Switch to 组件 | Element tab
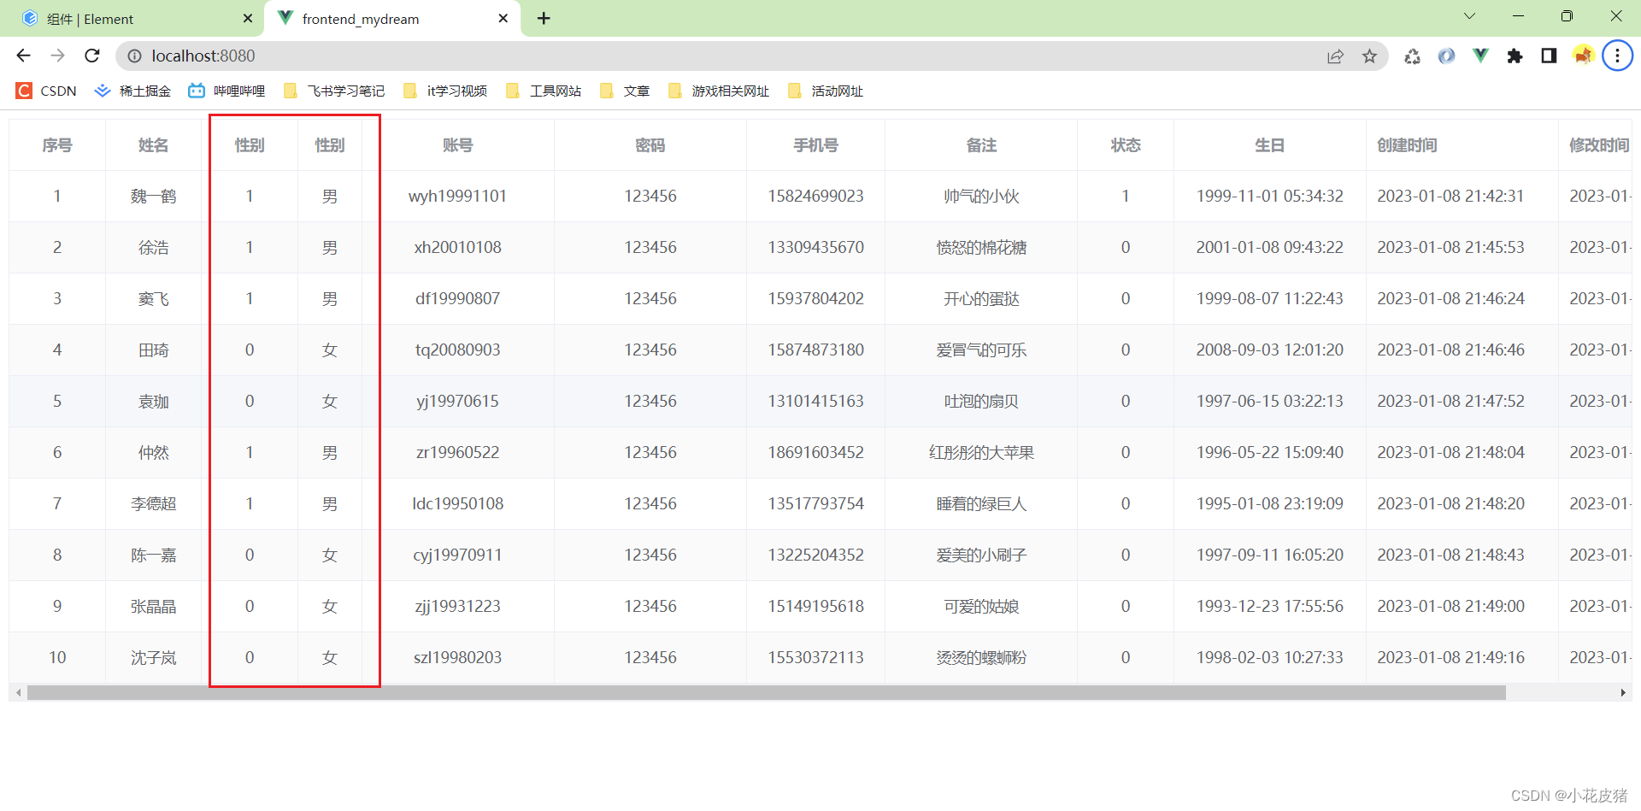1641x811 pixels. point(132,18)
